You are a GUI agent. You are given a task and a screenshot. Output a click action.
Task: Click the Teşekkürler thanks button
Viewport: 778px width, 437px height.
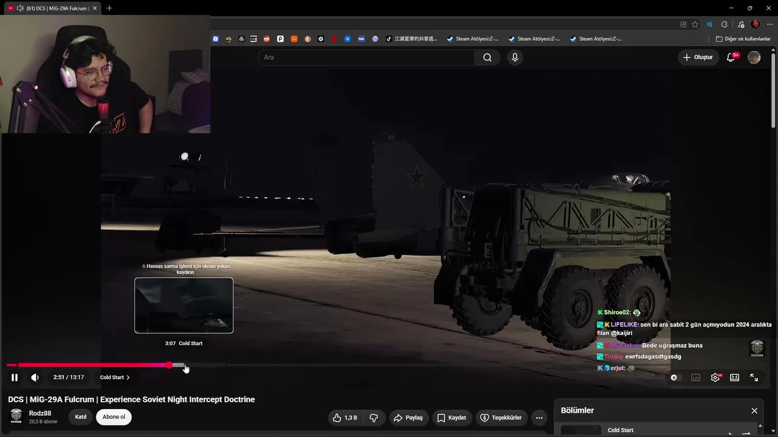[501, 418]
